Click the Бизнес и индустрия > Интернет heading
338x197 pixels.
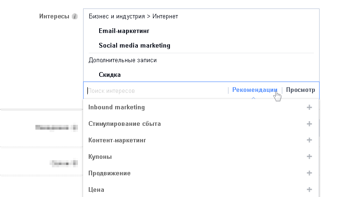pyautogui.click(x=133, y=16)
